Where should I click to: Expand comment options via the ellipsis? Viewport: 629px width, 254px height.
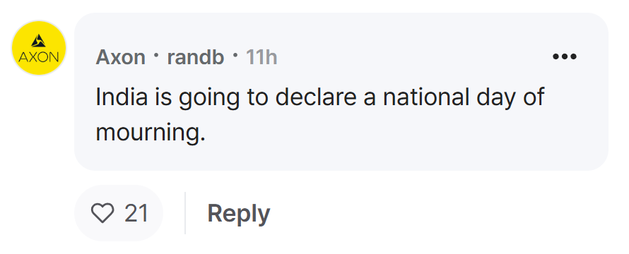click(x=565, y=57)
